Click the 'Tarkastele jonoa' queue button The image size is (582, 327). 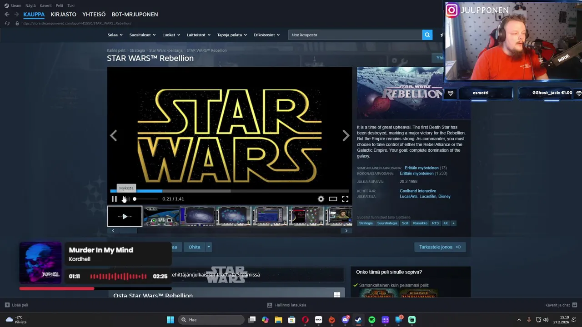pos(440,247)
